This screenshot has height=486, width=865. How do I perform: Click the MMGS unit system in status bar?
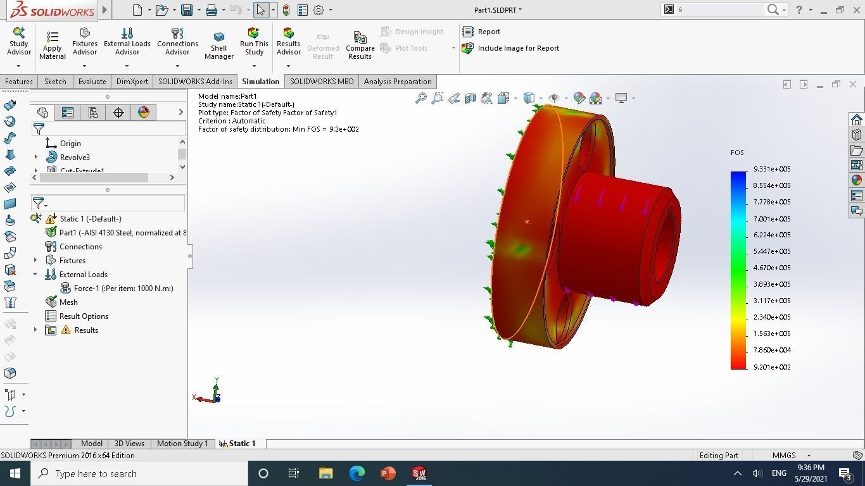pos(784,455)
